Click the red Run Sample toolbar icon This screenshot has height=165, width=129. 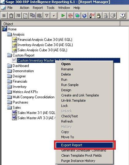coord(70,16)
